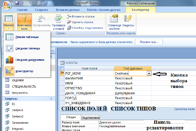This screenshot has height=131, width=196.
Task: Click the ФАМИЛИЯ field name cell
Action: tap(74, 78)
